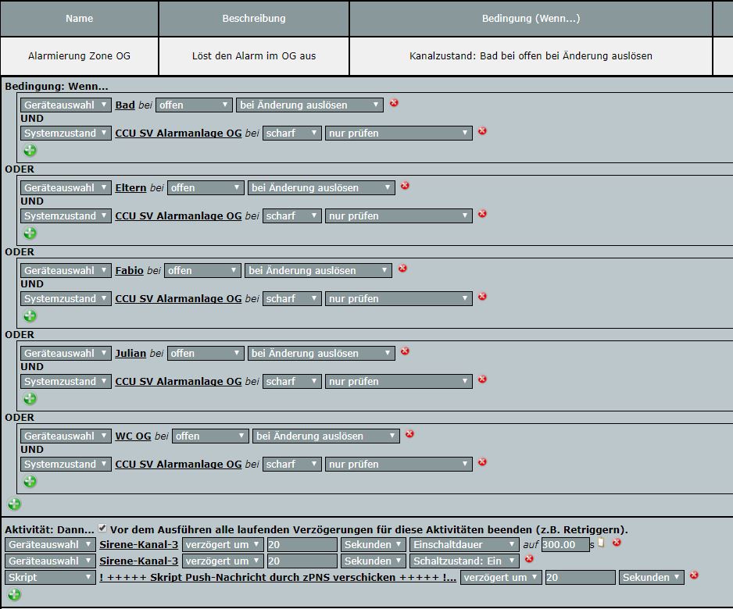Click the Bad device link
This screenshot has height=609, width=733.
125,105
